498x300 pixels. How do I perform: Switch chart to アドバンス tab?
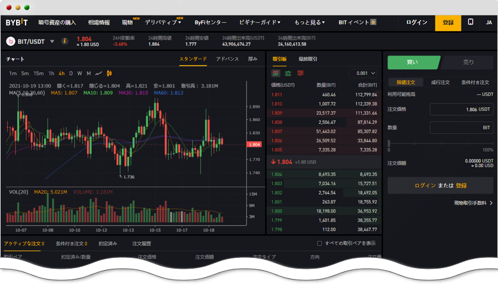(x=227, y=59)
